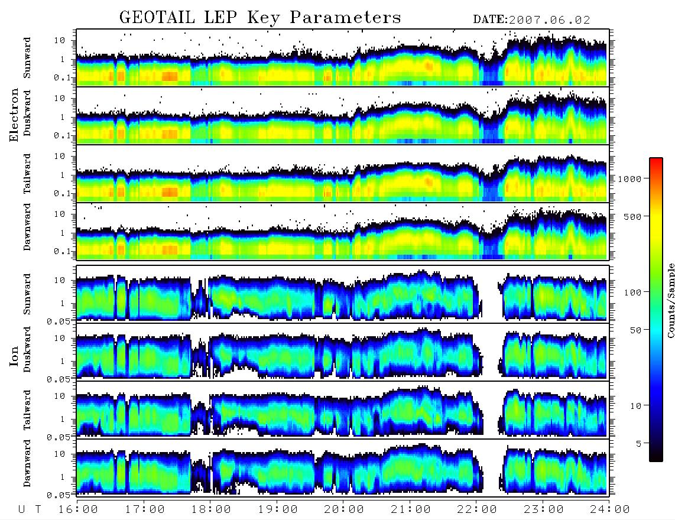Select the Ion 'Sunward' panel label
675x520 pixels.
click(x=27, y=294)
